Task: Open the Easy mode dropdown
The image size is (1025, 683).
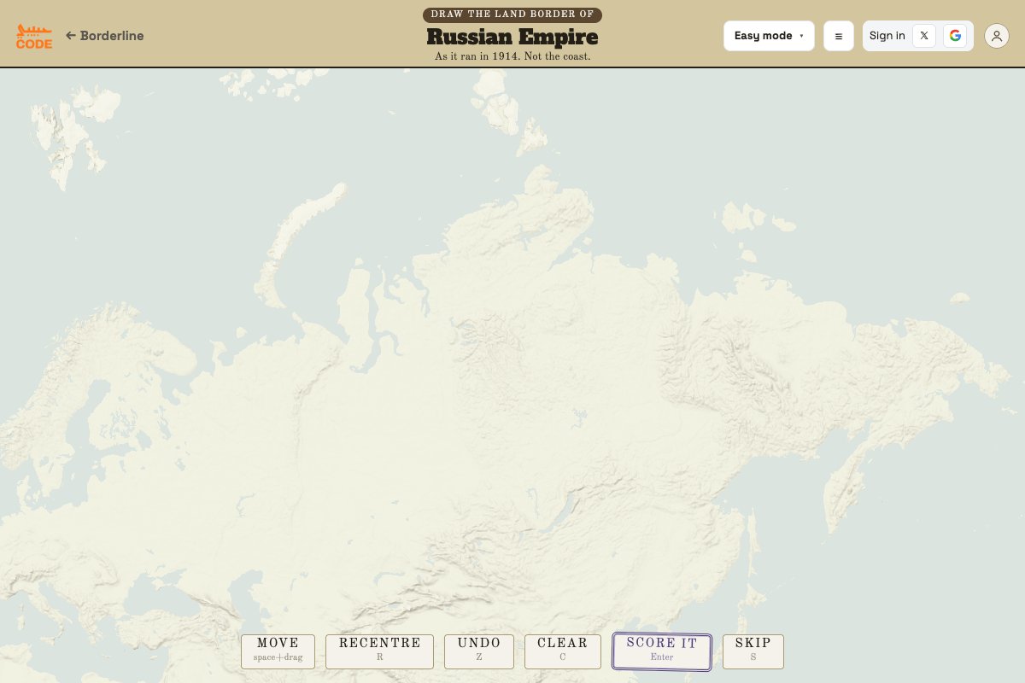Action: tap(769, 36)
